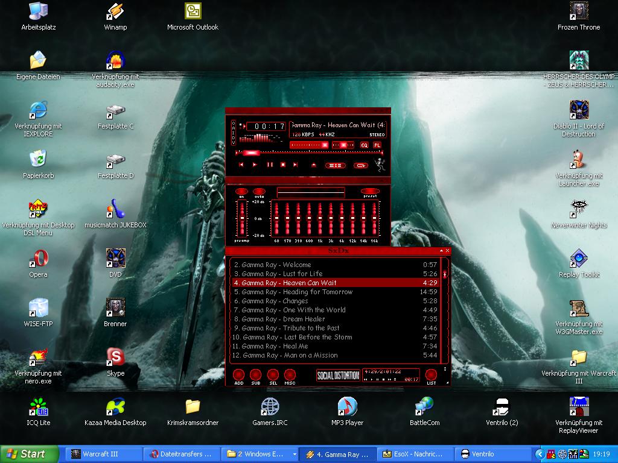Image resolution: width=618 pixels, height=463 pixels.
Task: Expand the grouped Windows Explorer taskbar button
Action: 260,454
